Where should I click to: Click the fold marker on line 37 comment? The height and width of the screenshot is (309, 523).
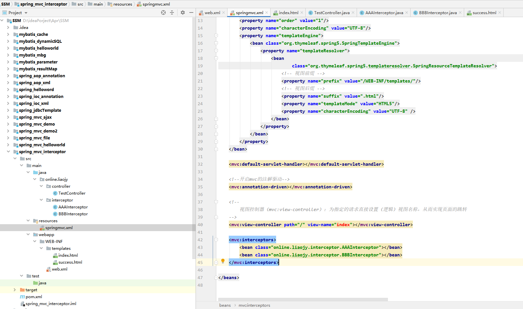(x=216, y=202)
